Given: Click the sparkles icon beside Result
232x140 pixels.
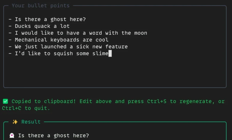Looking at the screenshot, I should click(x=15, y=122).
